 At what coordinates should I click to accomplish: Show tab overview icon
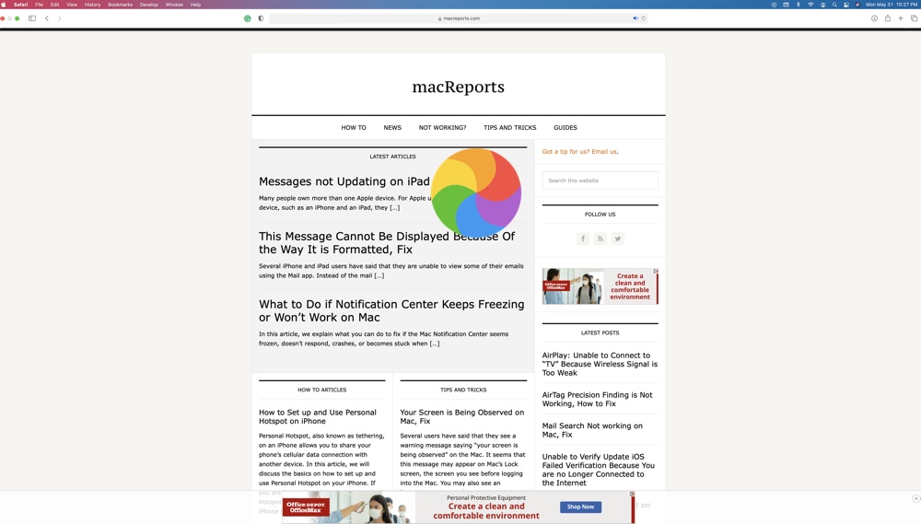914,18
